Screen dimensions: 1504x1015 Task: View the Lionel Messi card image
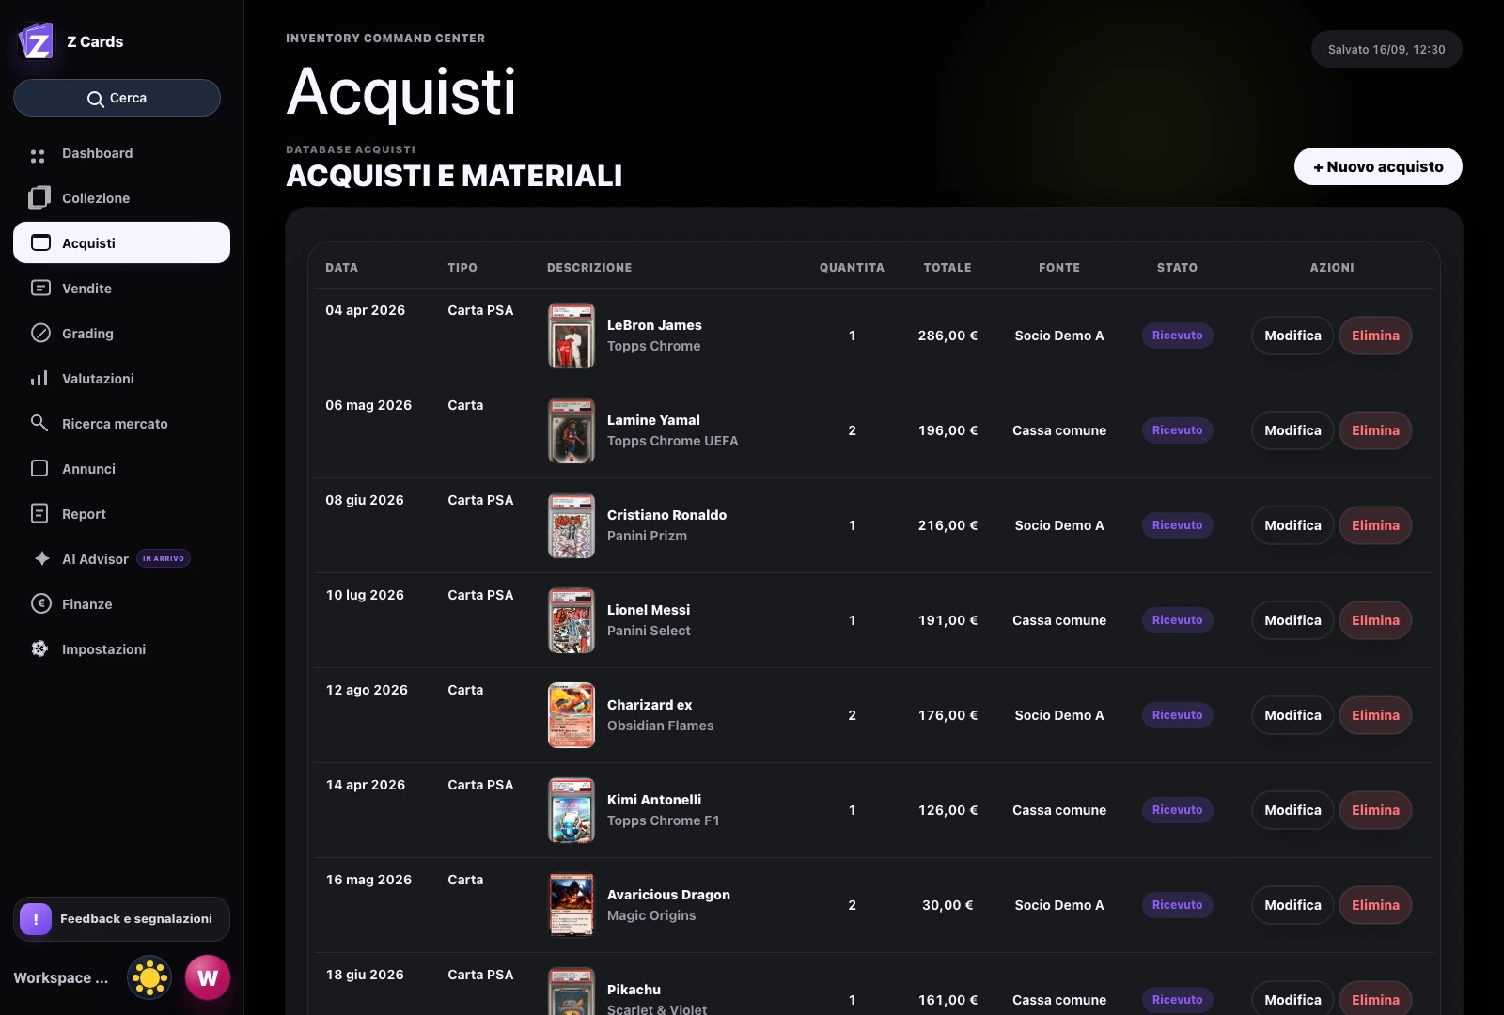[x=572, y=620]
